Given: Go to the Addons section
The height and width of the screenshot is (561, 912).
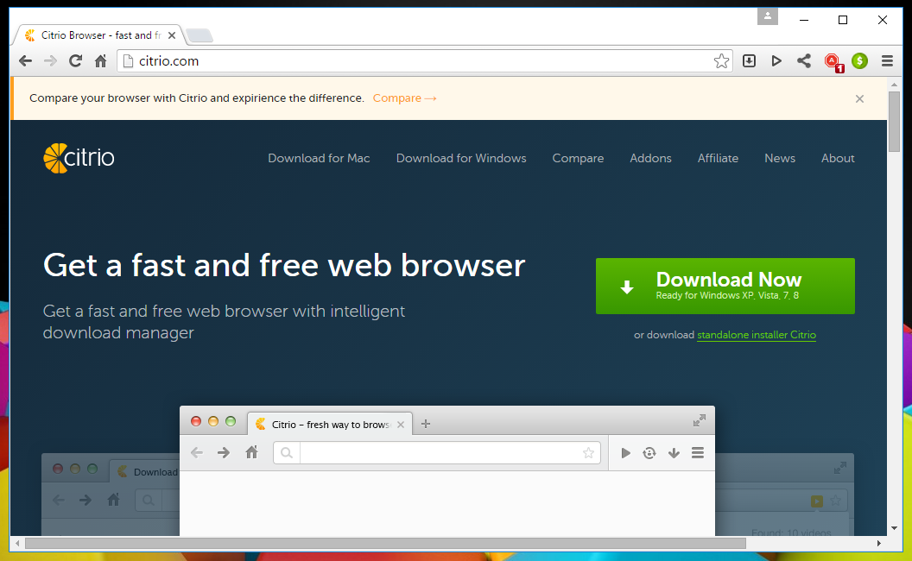Looking at the screenshot, I should (x=650, y=158).
